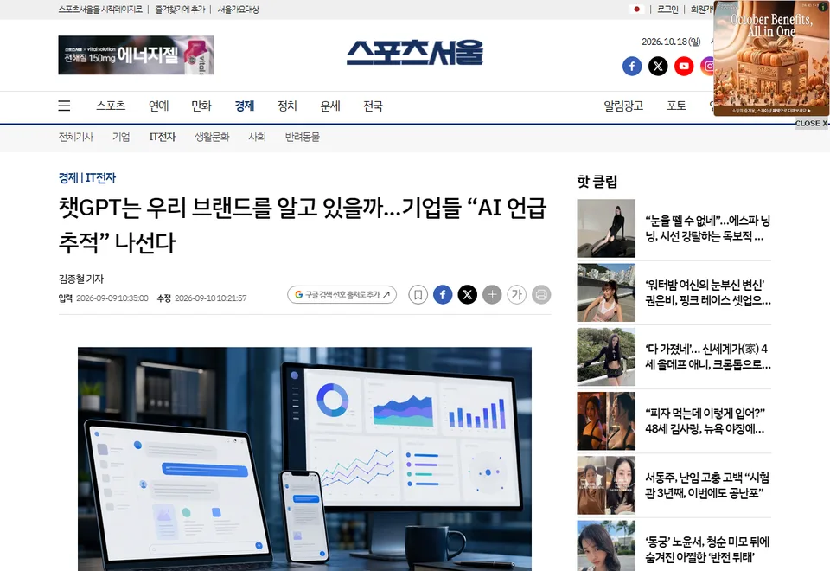Select 기업 sub-tab
This screenshot has height=571, width=830.
pyautogui.click(x=121, y=138)
